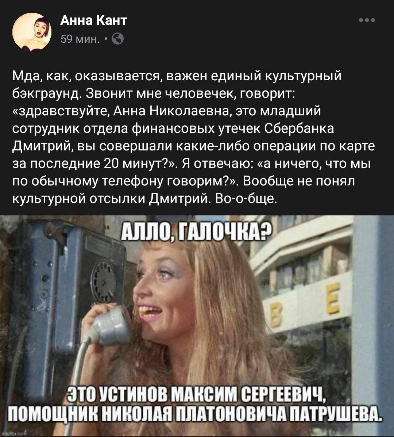Click the "ЭТО УСТИНОВ МАКСИМ СЕРГЕЕВИЧ" caption line
Image resolution: width=394 pixels, height=437 pixels.
(x=197, y=395)
